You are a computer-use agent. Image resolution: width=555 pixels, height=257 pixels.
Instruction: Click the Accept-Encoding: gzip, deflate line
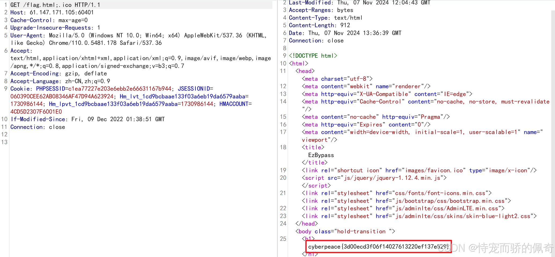click(59, 73)
